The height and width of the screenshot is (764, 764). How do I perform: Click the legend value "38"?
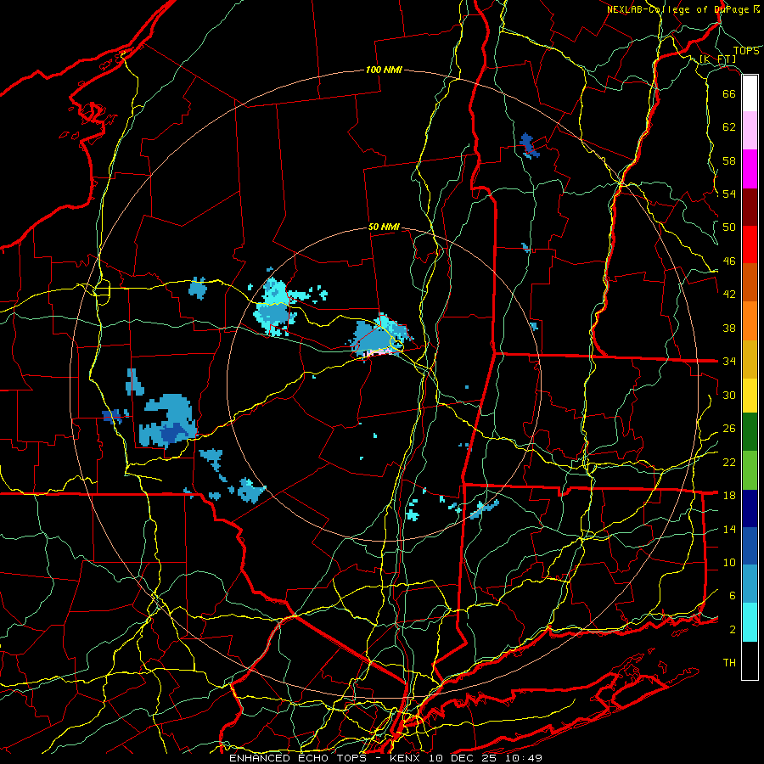tap(729, 328)
